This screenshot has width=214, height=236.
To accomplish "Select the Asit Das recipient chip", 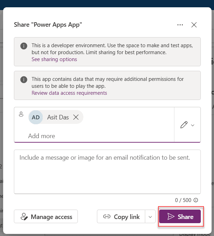I will pos(56,117).
